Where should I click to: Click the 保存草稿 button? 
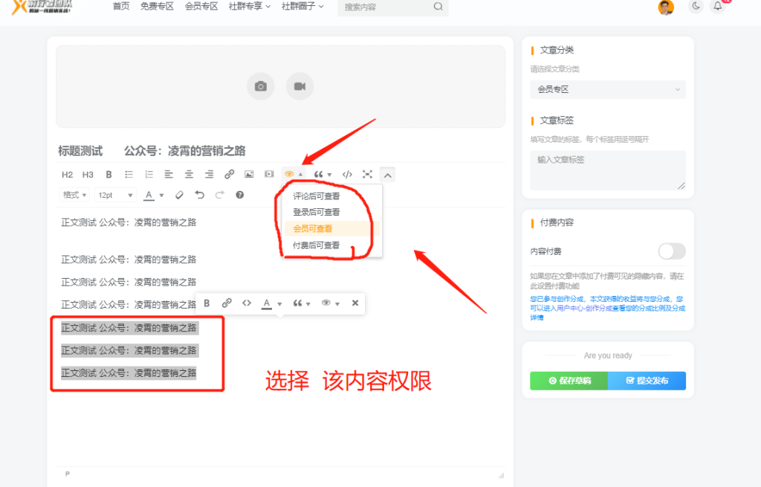tap(569, 380)
